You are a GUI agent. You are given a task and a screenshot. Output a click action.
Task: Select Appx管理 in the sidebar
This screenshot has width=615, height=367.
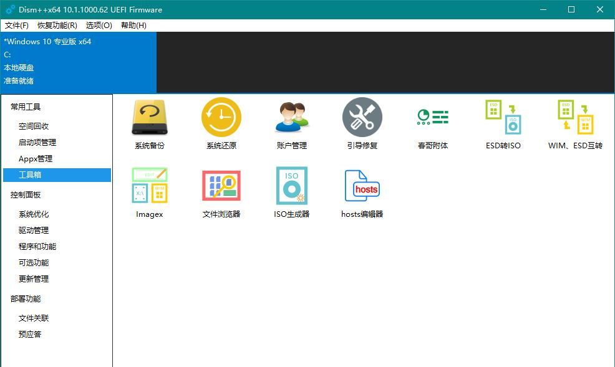pyautogui.click(x=36, y=159)
